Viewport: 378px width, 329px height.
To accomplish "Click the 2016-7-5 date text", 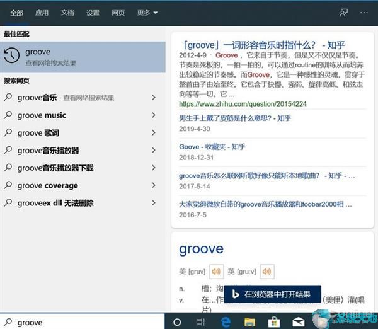I will pos(193,215).
